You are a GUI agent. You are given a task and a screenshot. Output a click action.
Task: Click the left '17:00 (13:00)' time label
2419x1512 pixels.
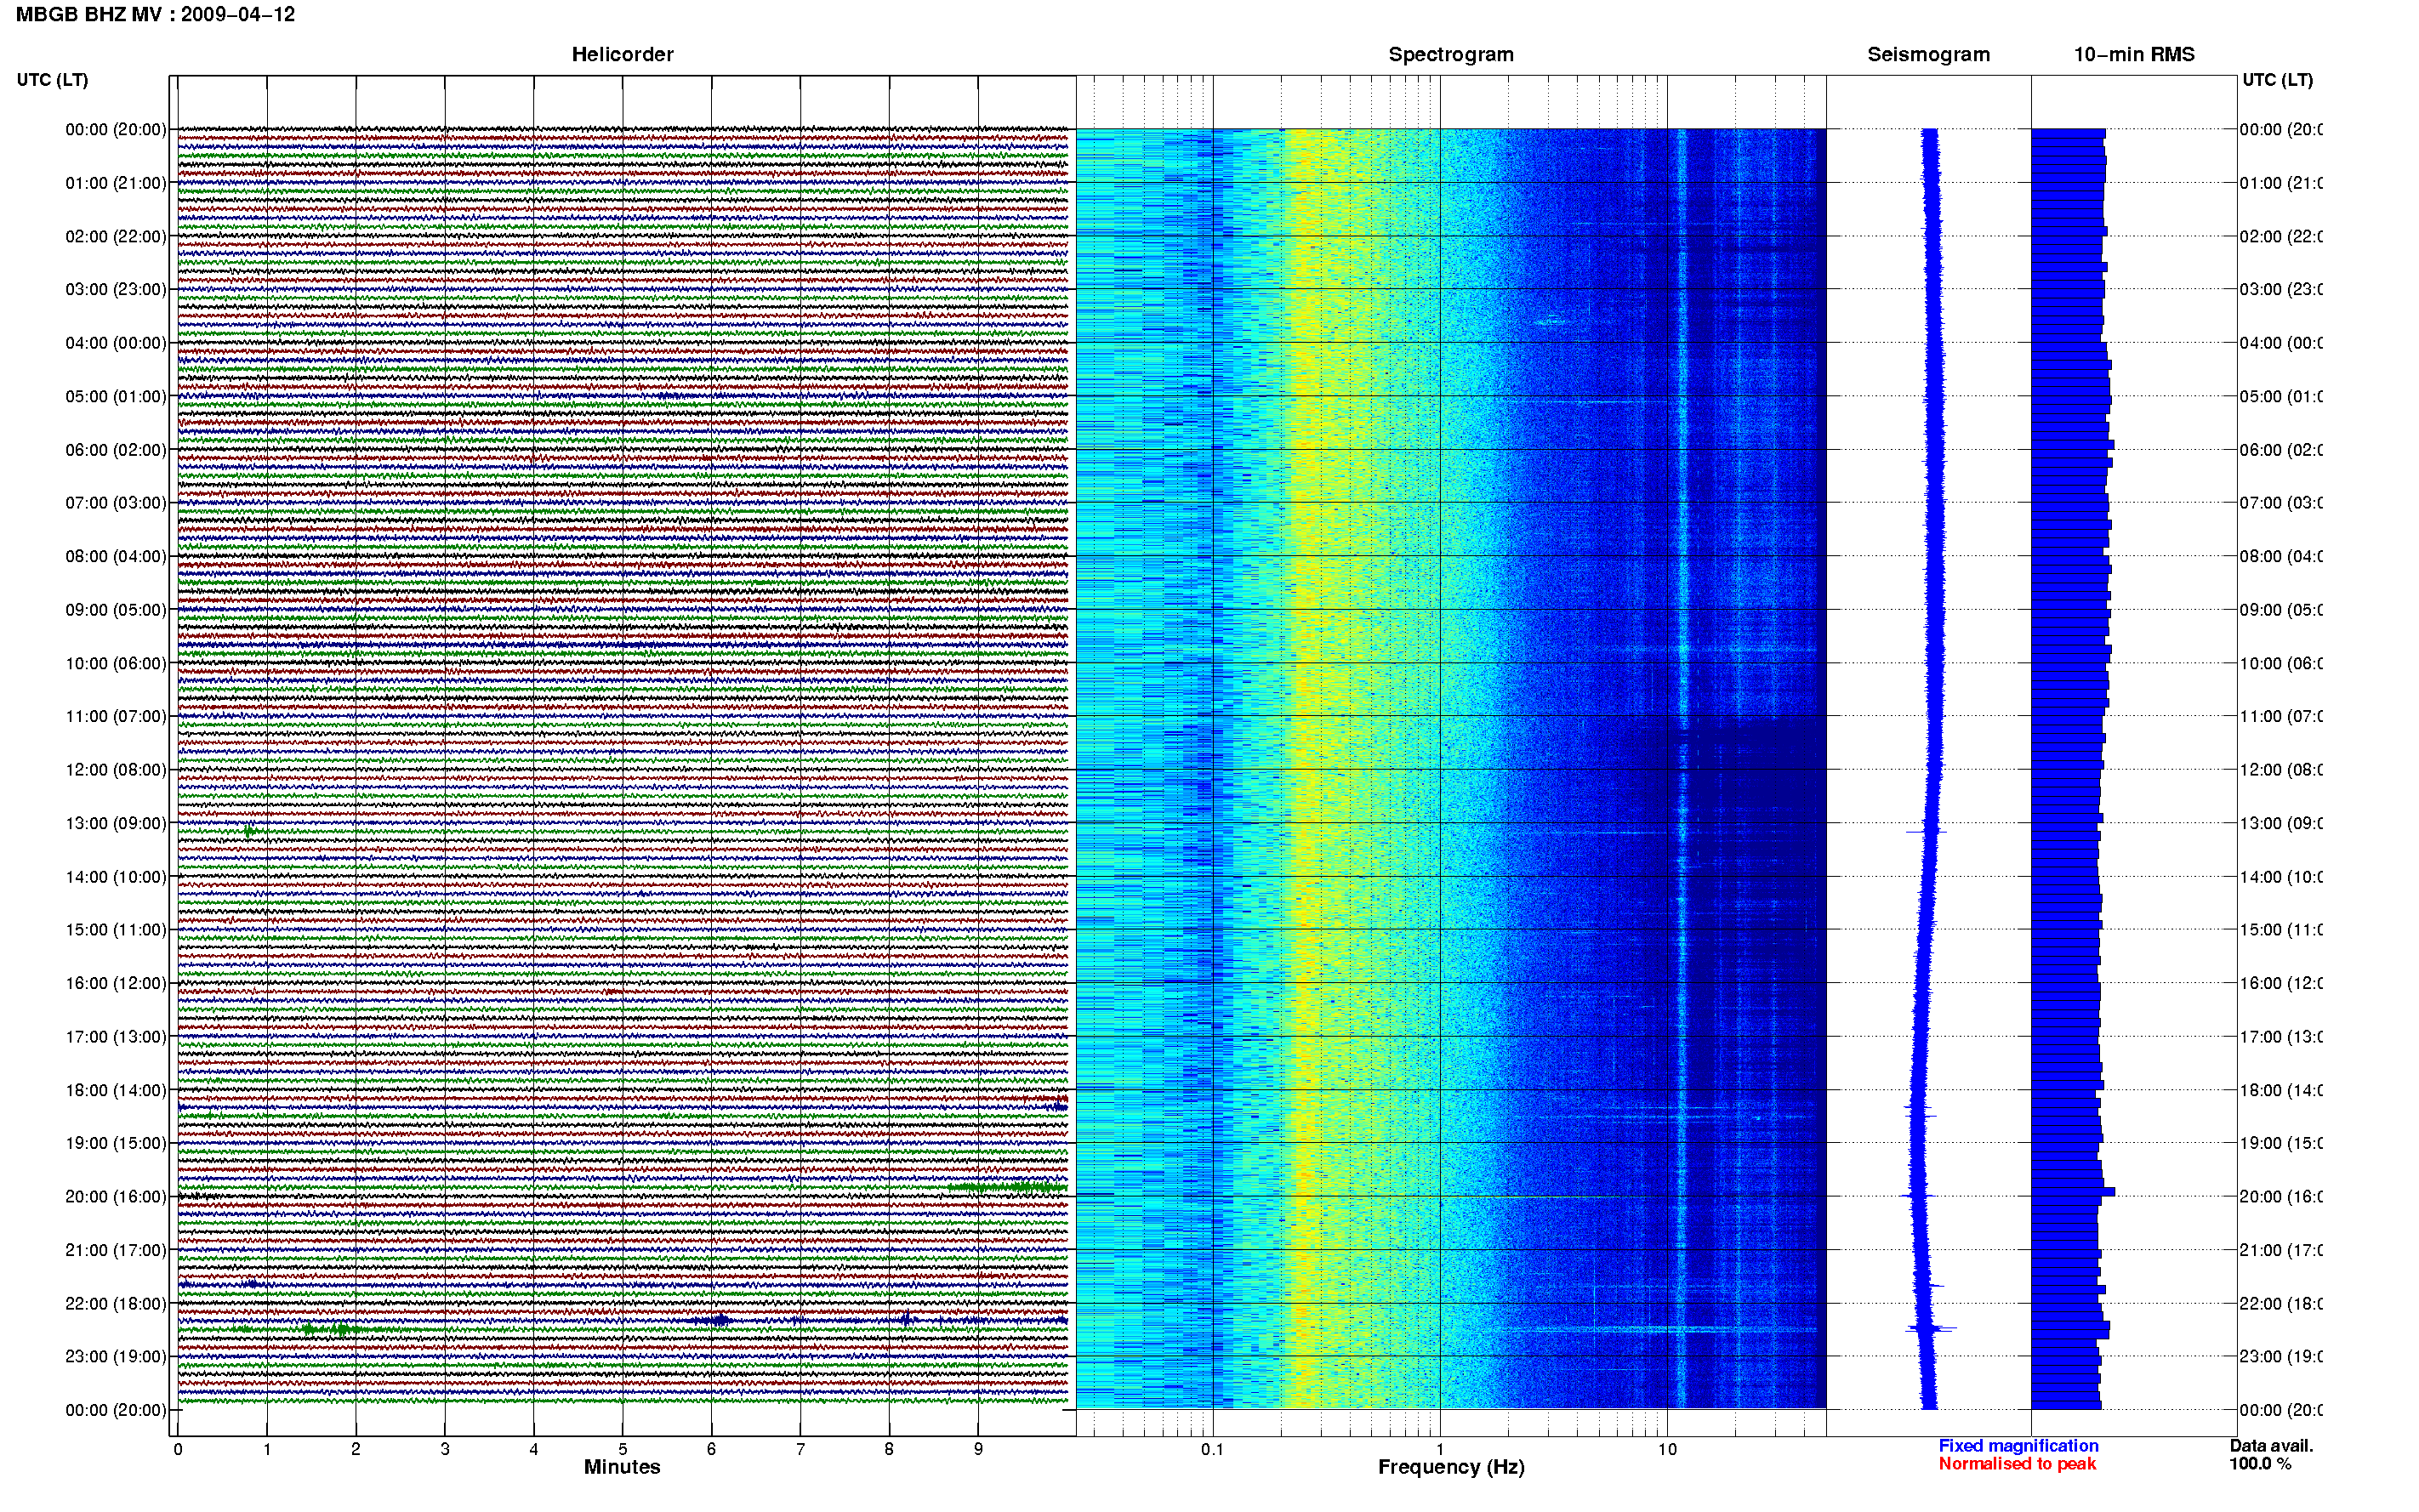coord(116,1036)
